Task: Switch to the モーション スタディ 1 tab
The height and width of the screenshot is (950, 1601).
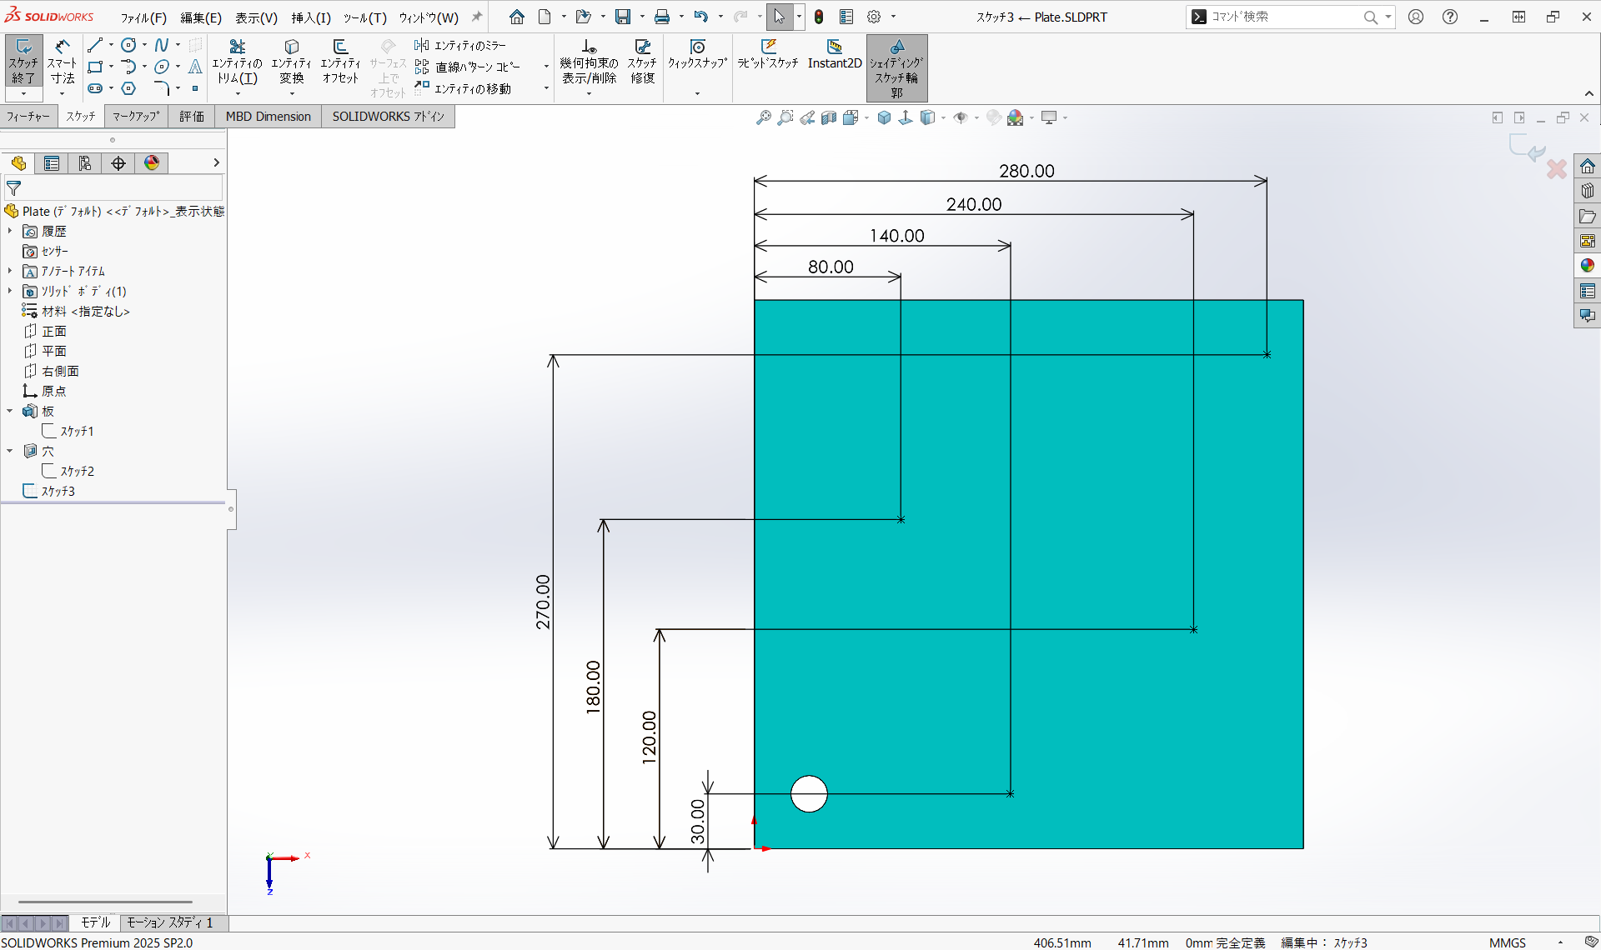Action: point(170,922)
